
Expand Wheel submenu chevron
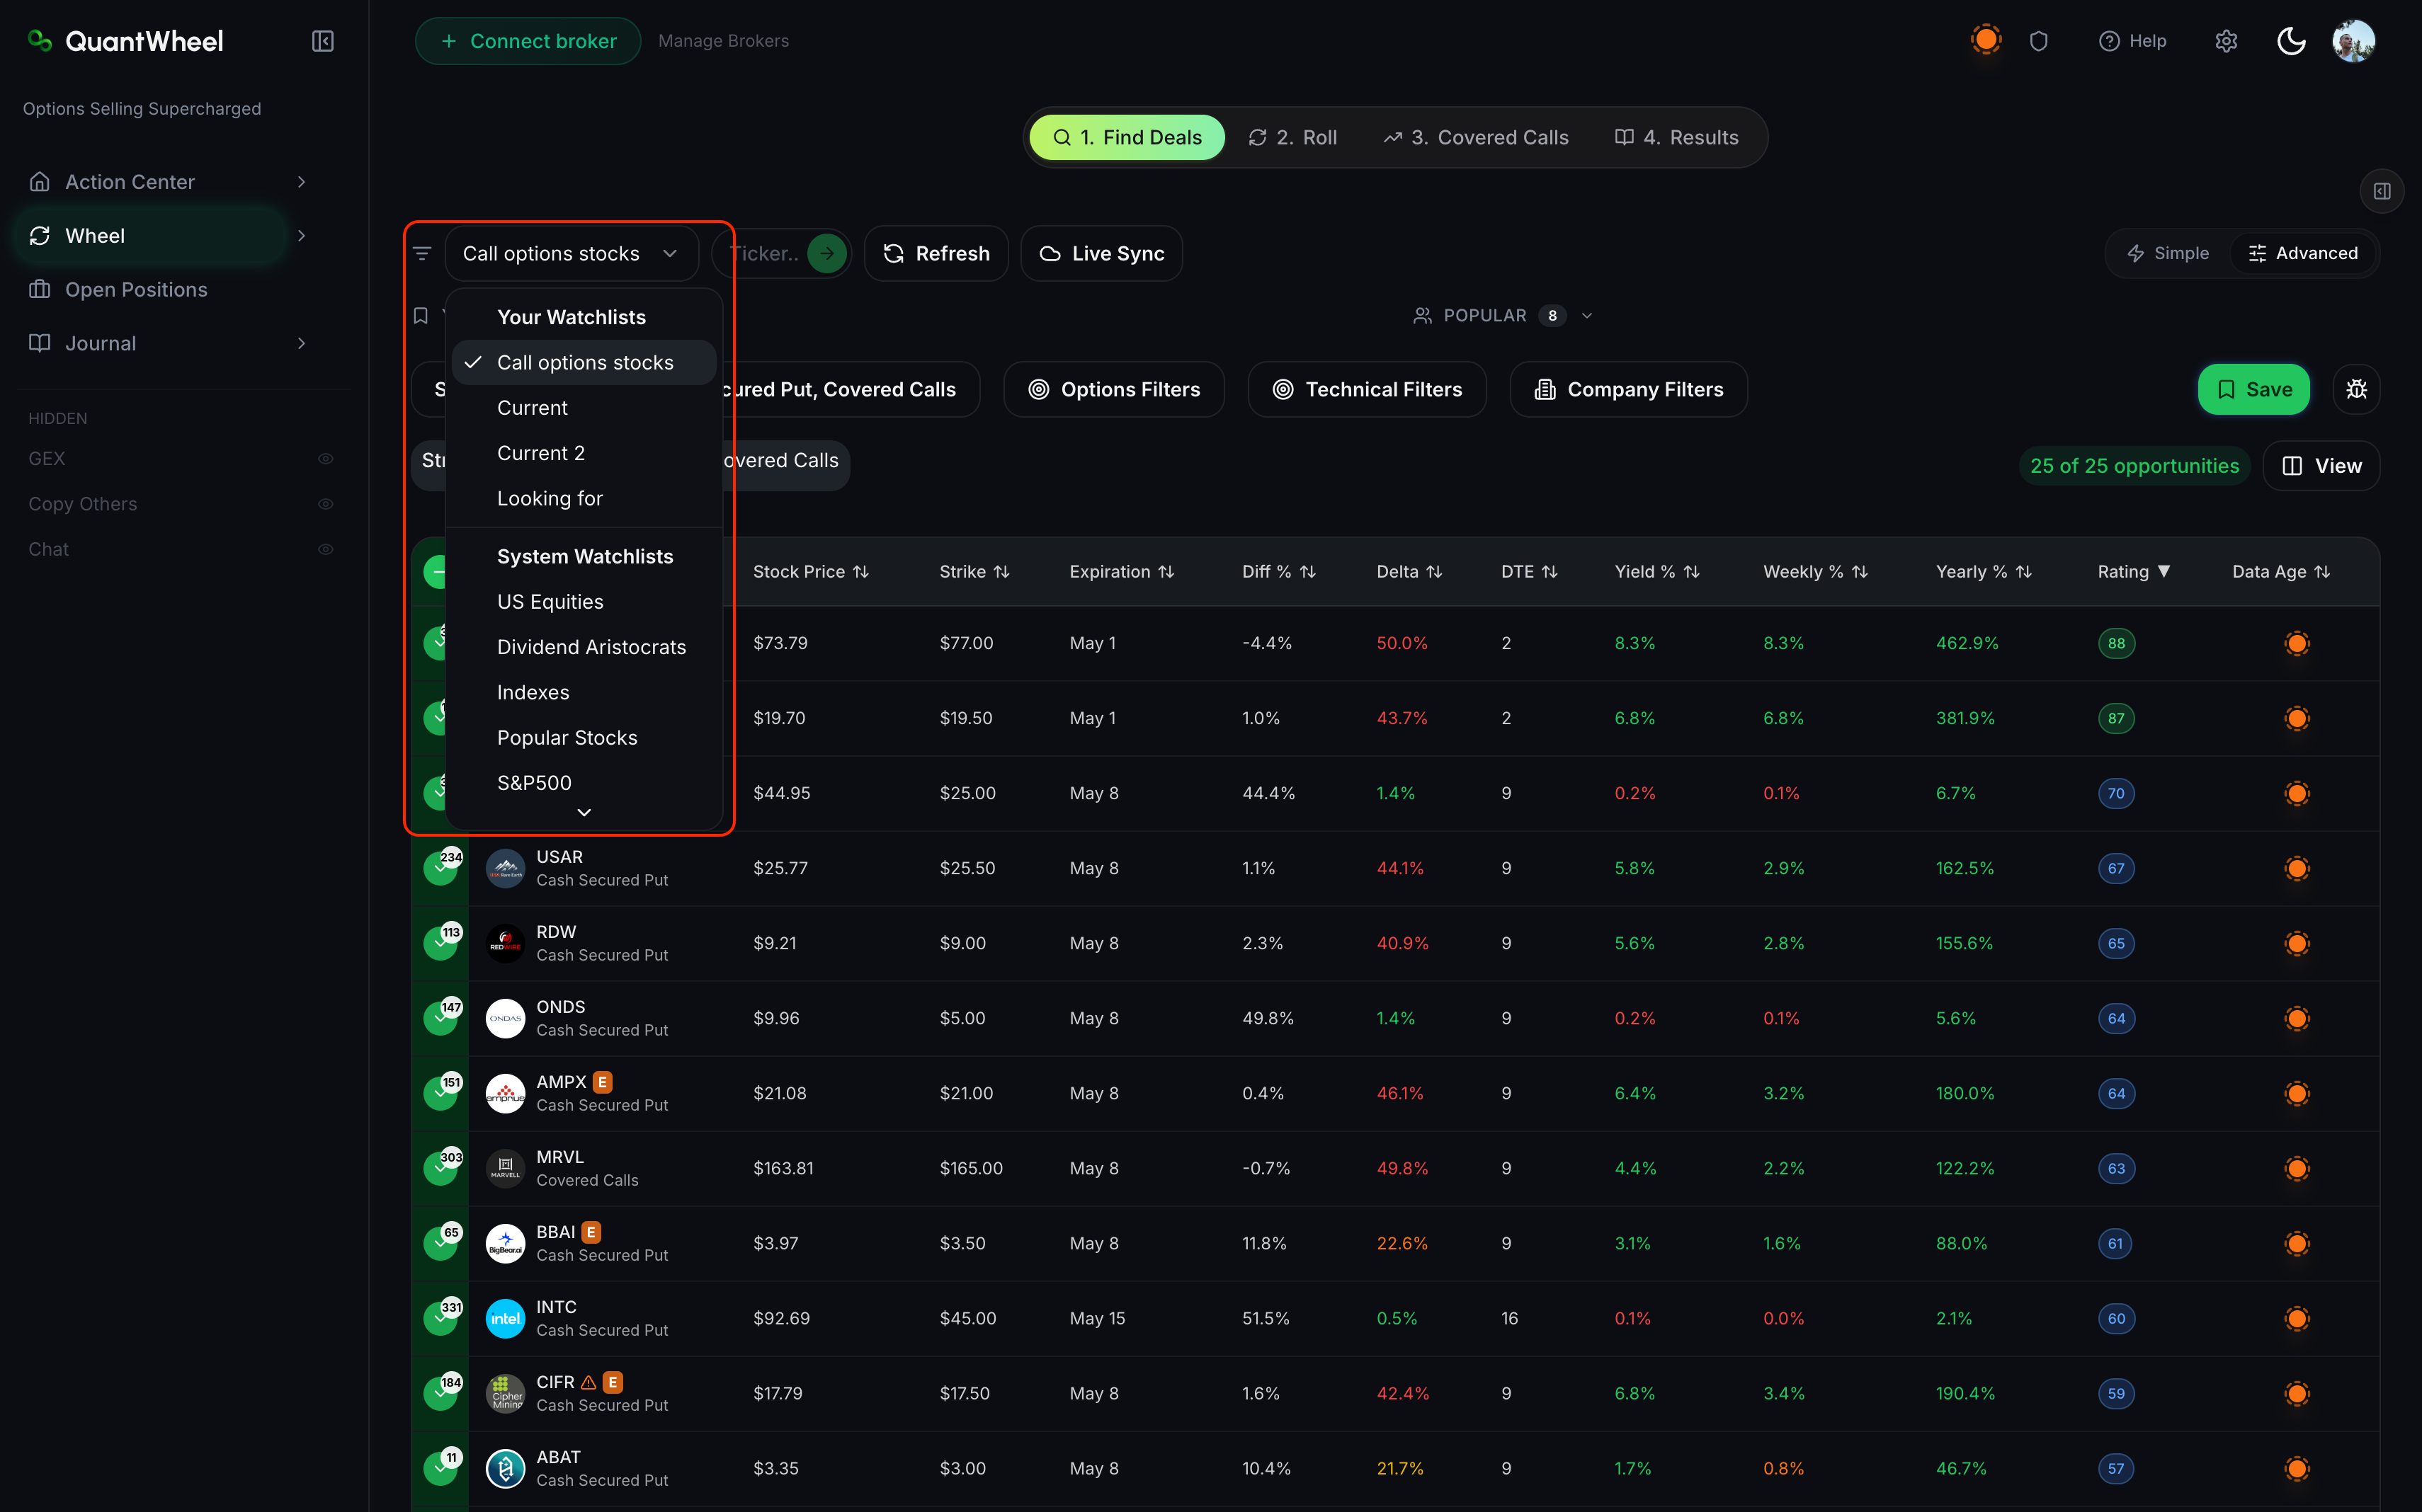click(301, 236)
